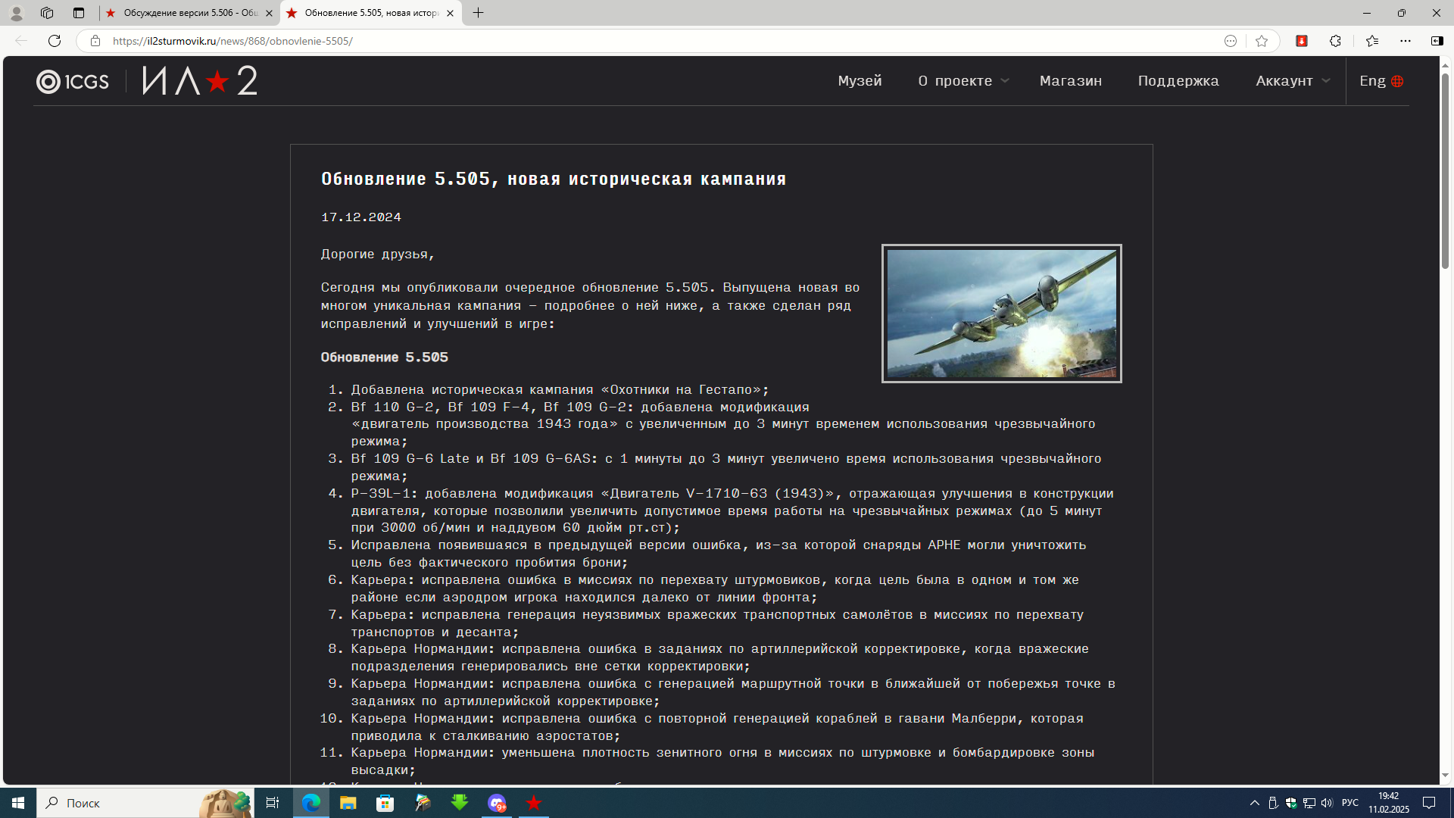Switch to Обсуждение версии 5.506 tab
The width and height of the screenshot is (1454, 818).
pyautogui.click(x=191, y=13)
